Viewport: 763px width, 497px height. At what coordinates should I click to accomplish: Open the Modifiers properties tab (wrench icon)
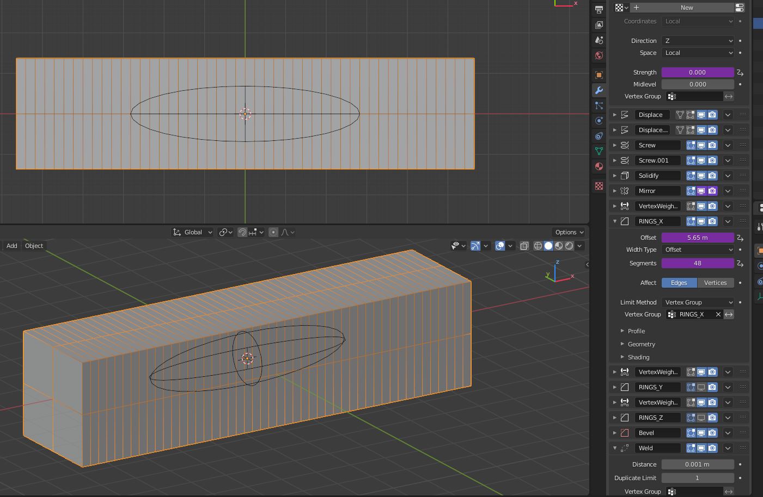(x=599, y=90)
